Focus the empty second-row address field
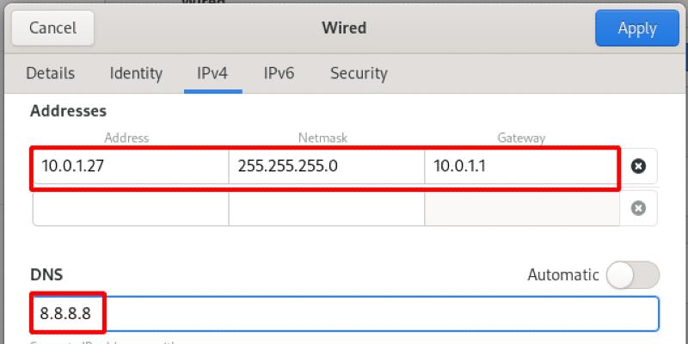 tap(131, 207)
